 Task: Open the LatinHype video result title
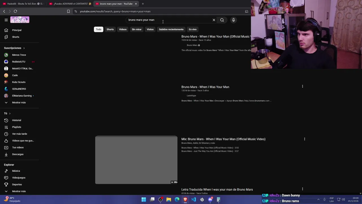205,87
